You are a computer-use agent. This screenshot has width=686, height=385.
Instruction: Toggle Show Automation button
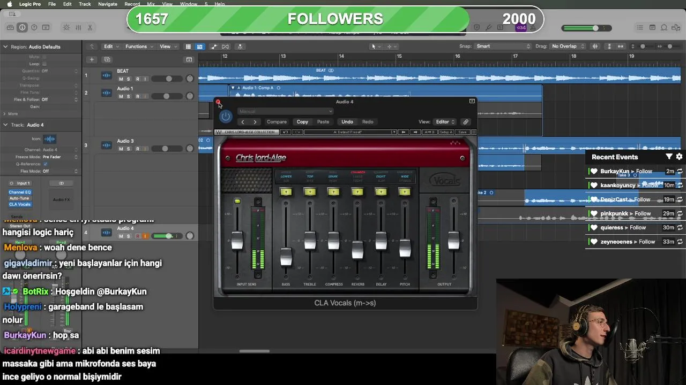(x=214, y=47)
